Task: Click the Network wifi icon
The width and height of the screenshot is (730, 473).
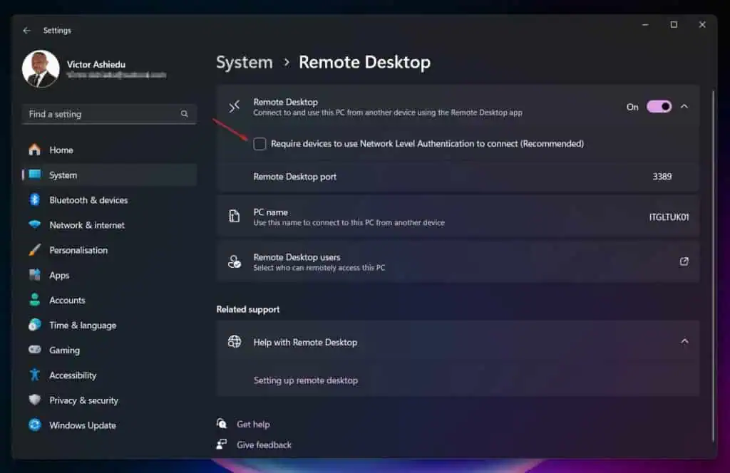Action: click(34, 224)
